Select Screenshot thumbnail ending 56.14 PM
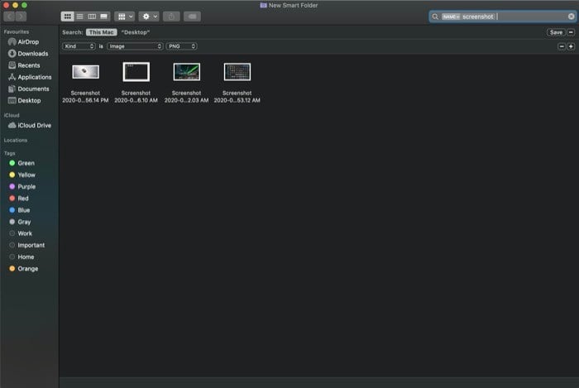The image size is (579, 388). (x=86, y=72)
